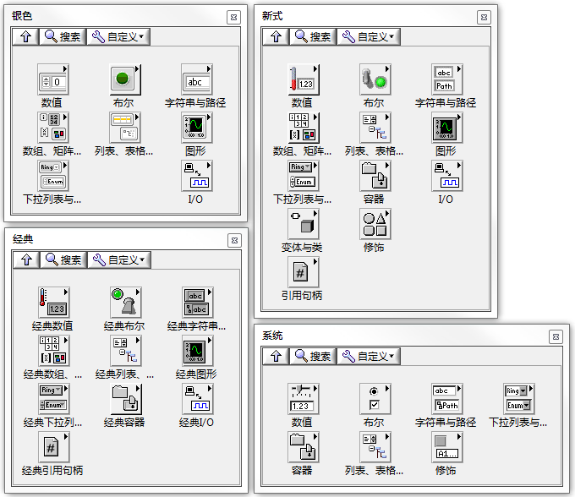Screen dimensions: 575x497
Task: Click 搜索 button in 新式 palette
Action: [313, 36]
